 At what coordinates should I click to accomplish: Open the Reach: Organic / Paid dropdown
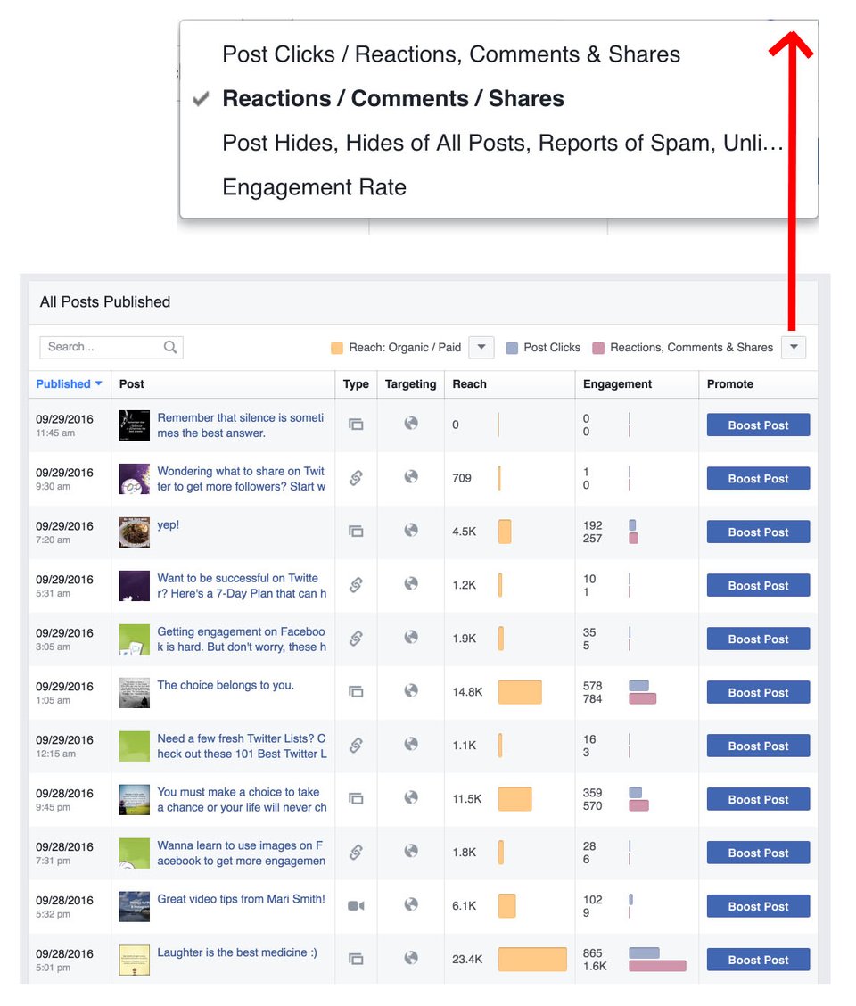(481, 347)
